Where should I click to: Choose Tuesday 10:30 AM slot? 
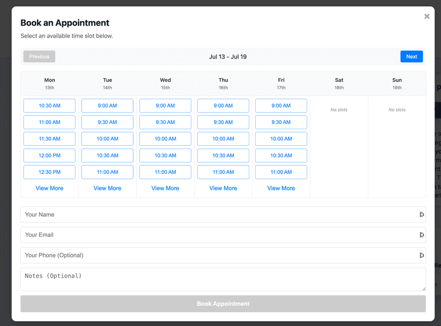pyautogui.click(x=108, y=156)
